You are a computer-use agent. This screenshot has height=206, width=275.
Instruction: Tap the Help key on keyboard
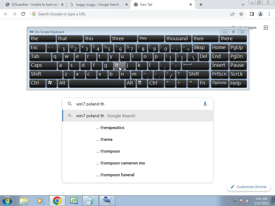238,83
